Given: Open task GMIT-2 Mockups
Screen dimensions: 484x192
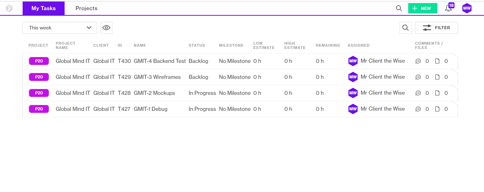Looking at the screenshot, I should click(154, 93).
